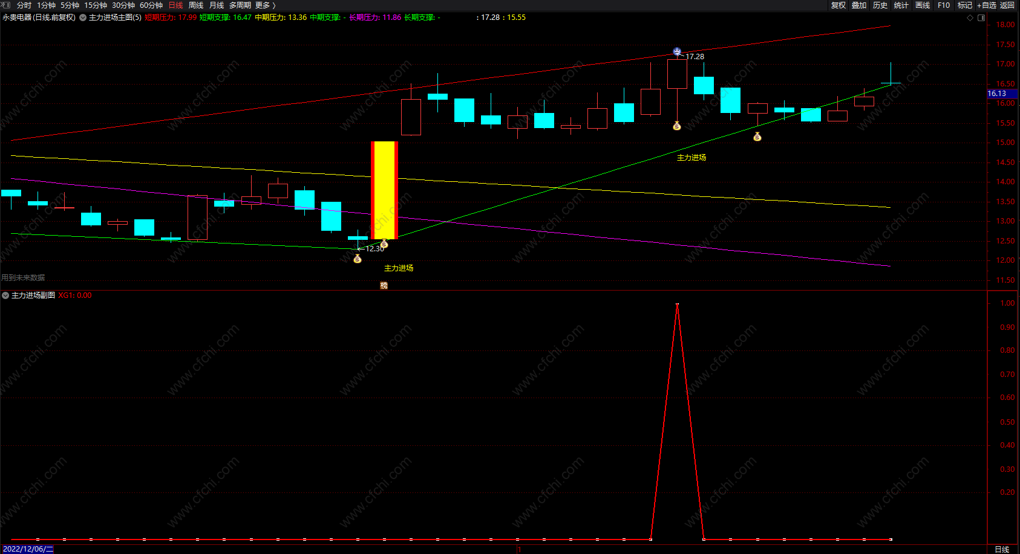Click the money bag under the 17.28 candle

(x=677, y=126)
